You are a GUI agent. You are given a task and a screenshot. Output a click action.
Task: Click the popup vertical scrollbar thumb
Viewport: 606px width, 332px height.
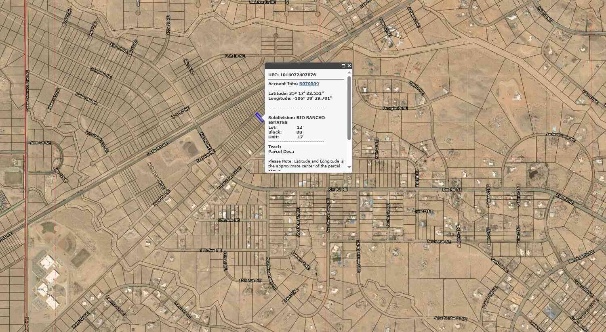[349, 108]
